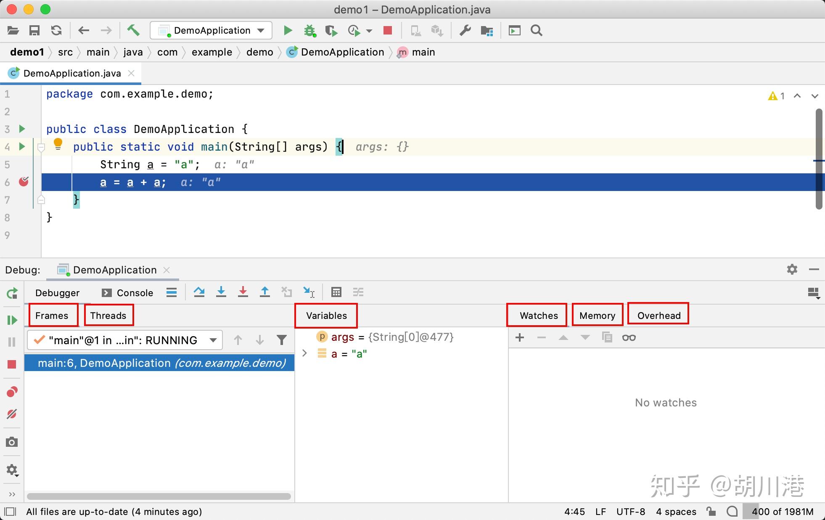Toggle read-only lock icon in status bar
Screen dimensions: 825x520
[711, 512]
